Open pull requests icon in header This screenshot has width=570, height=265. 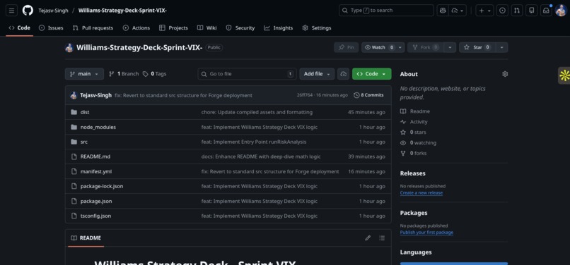click(x=516, y=11)
